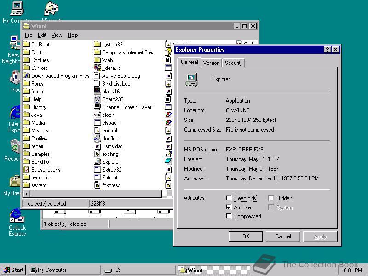Click the taskbar clock showing 6:01 PM
The width and height of the screenshot is (368, 276).
352,270
